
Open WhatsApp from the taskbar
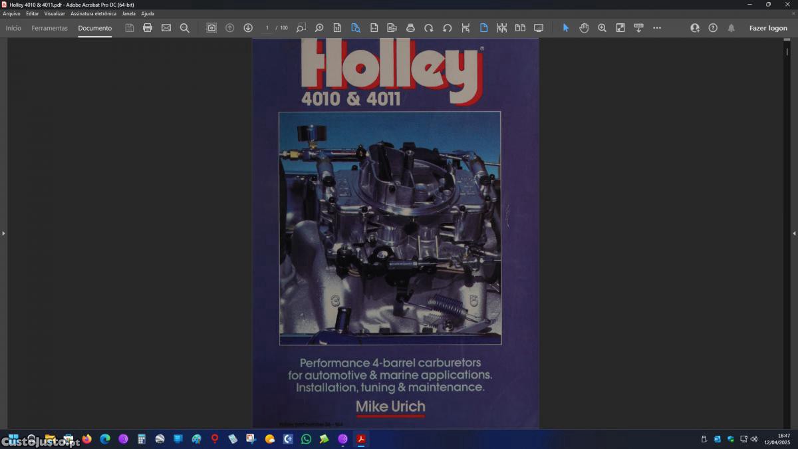tap(306, 439)
